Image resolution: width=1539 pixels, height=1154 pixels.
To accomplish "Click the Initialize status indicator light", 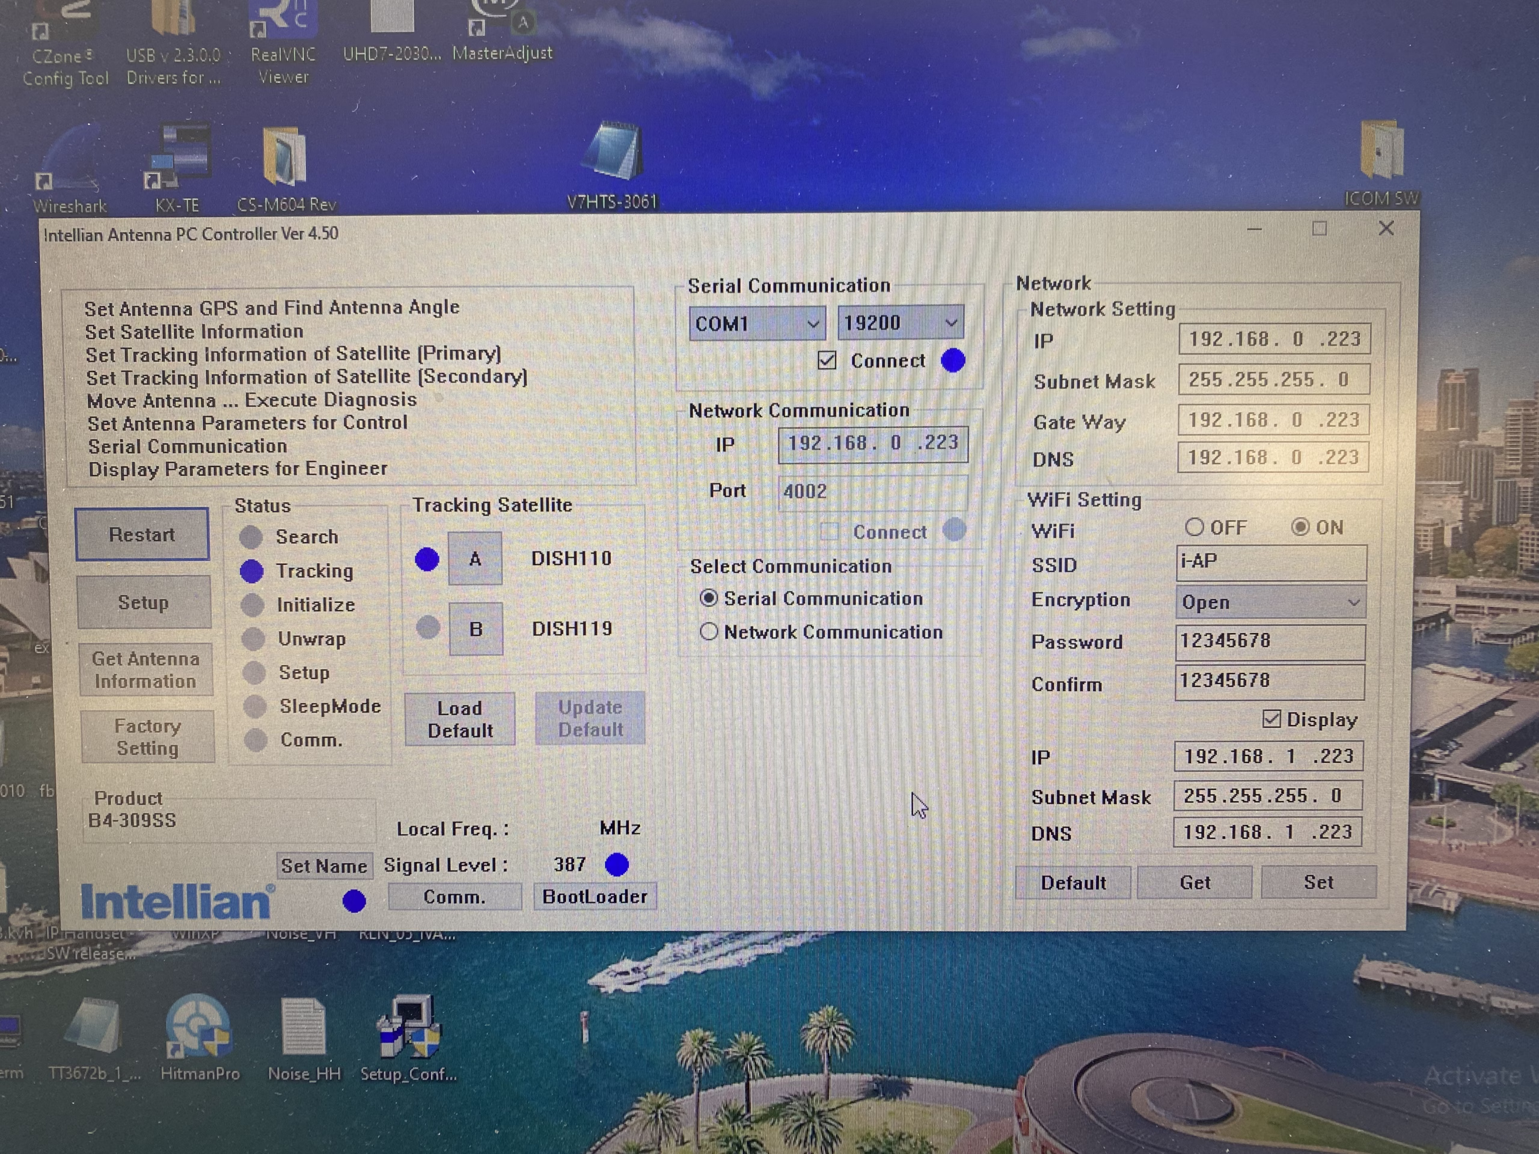I will coord(252,605).
